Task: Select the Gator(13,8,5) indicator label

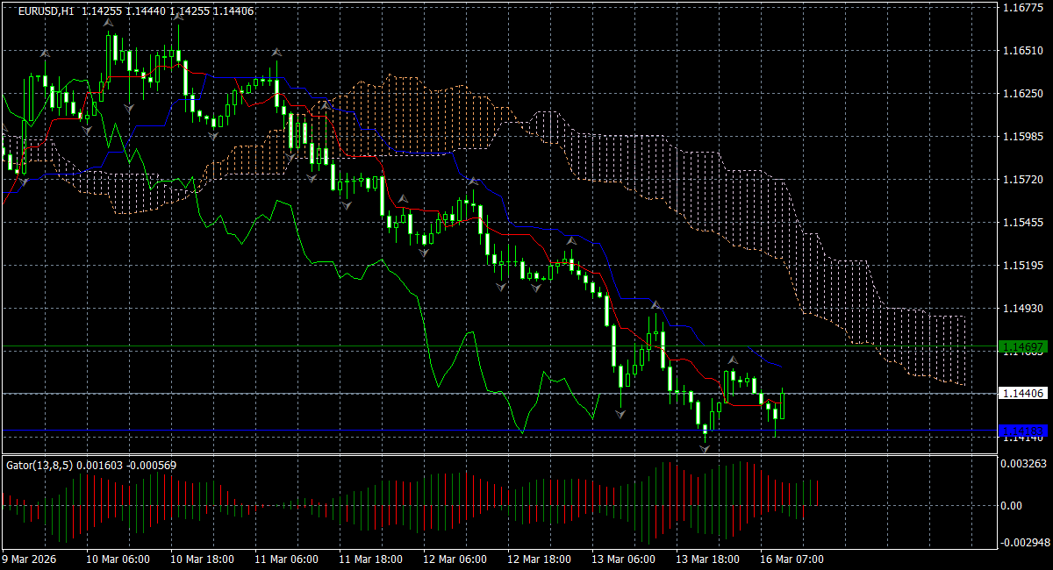Action: tap(46, 467)
